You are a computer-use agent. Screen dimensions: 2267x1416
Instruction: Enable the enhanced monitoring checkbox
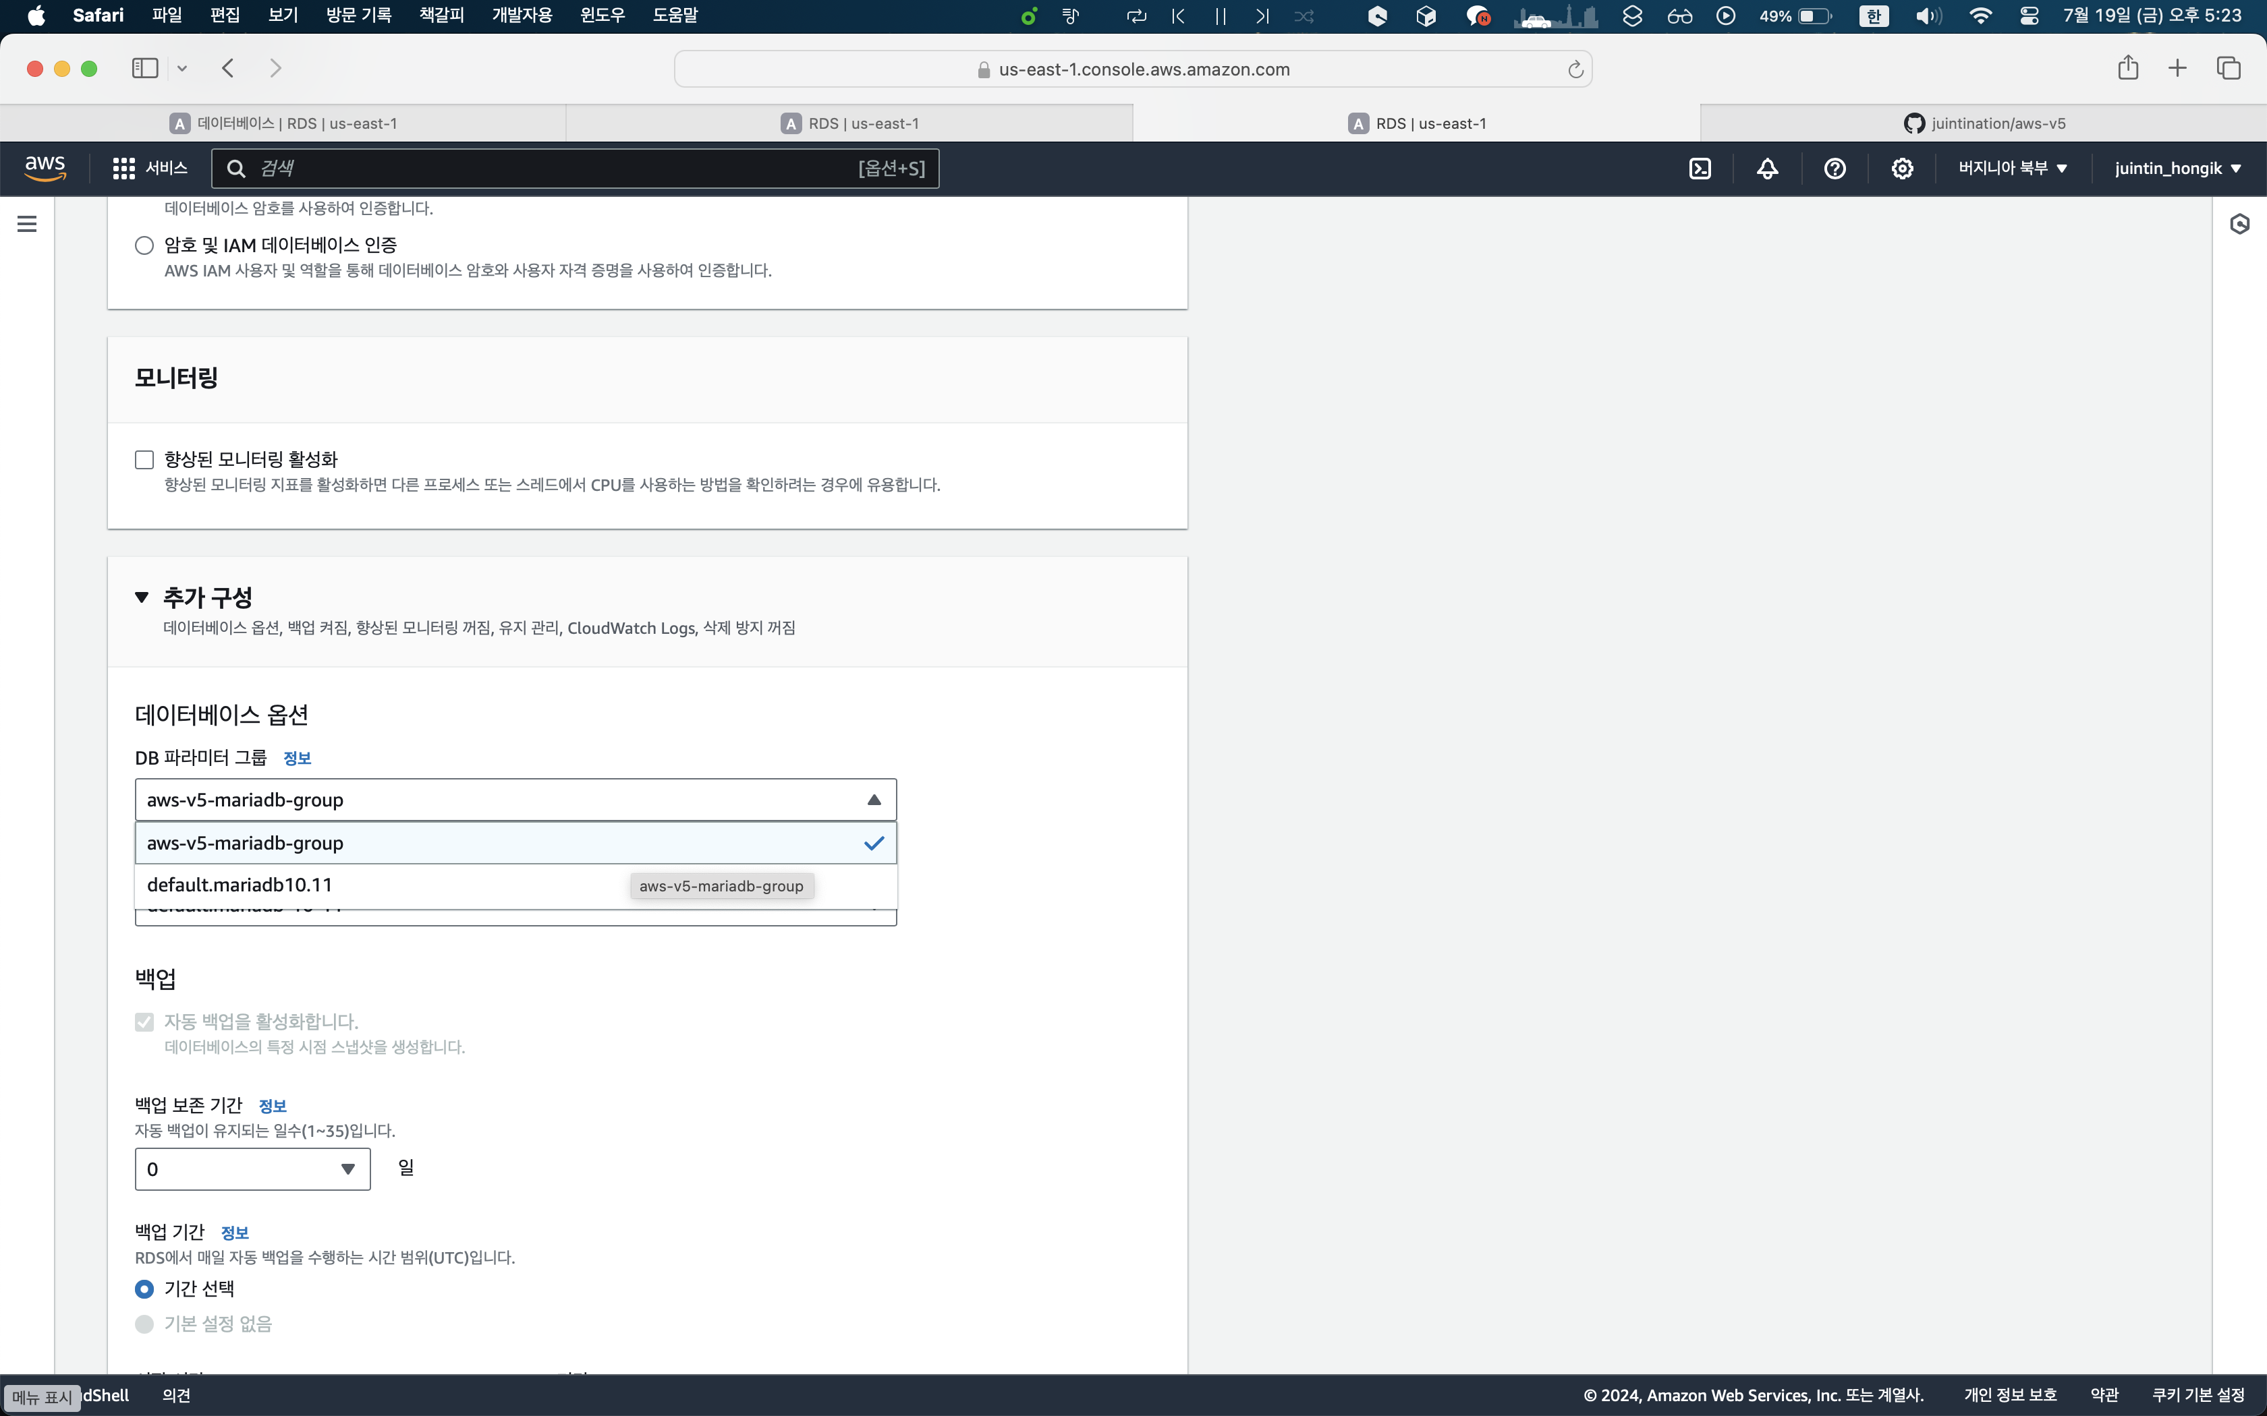pyautogui.click(x=144, y=460)
